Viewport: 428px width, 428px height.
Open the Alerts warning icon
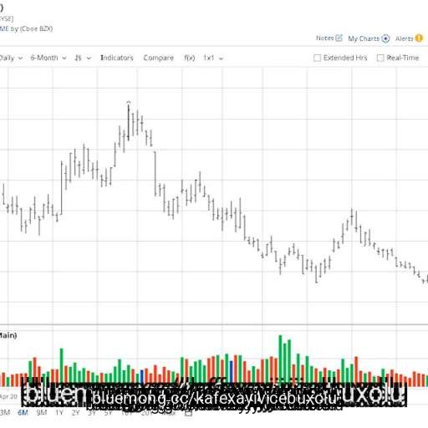[419, 38]
